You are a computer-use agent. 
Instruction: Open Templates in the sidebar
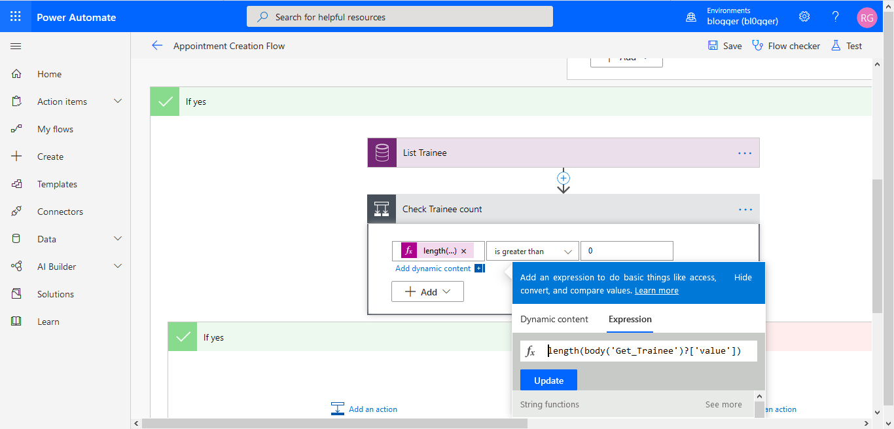click(57, 184)
